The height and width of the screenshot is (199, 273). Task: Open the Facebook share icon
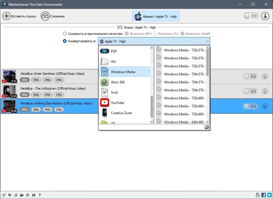coord(264,195)
